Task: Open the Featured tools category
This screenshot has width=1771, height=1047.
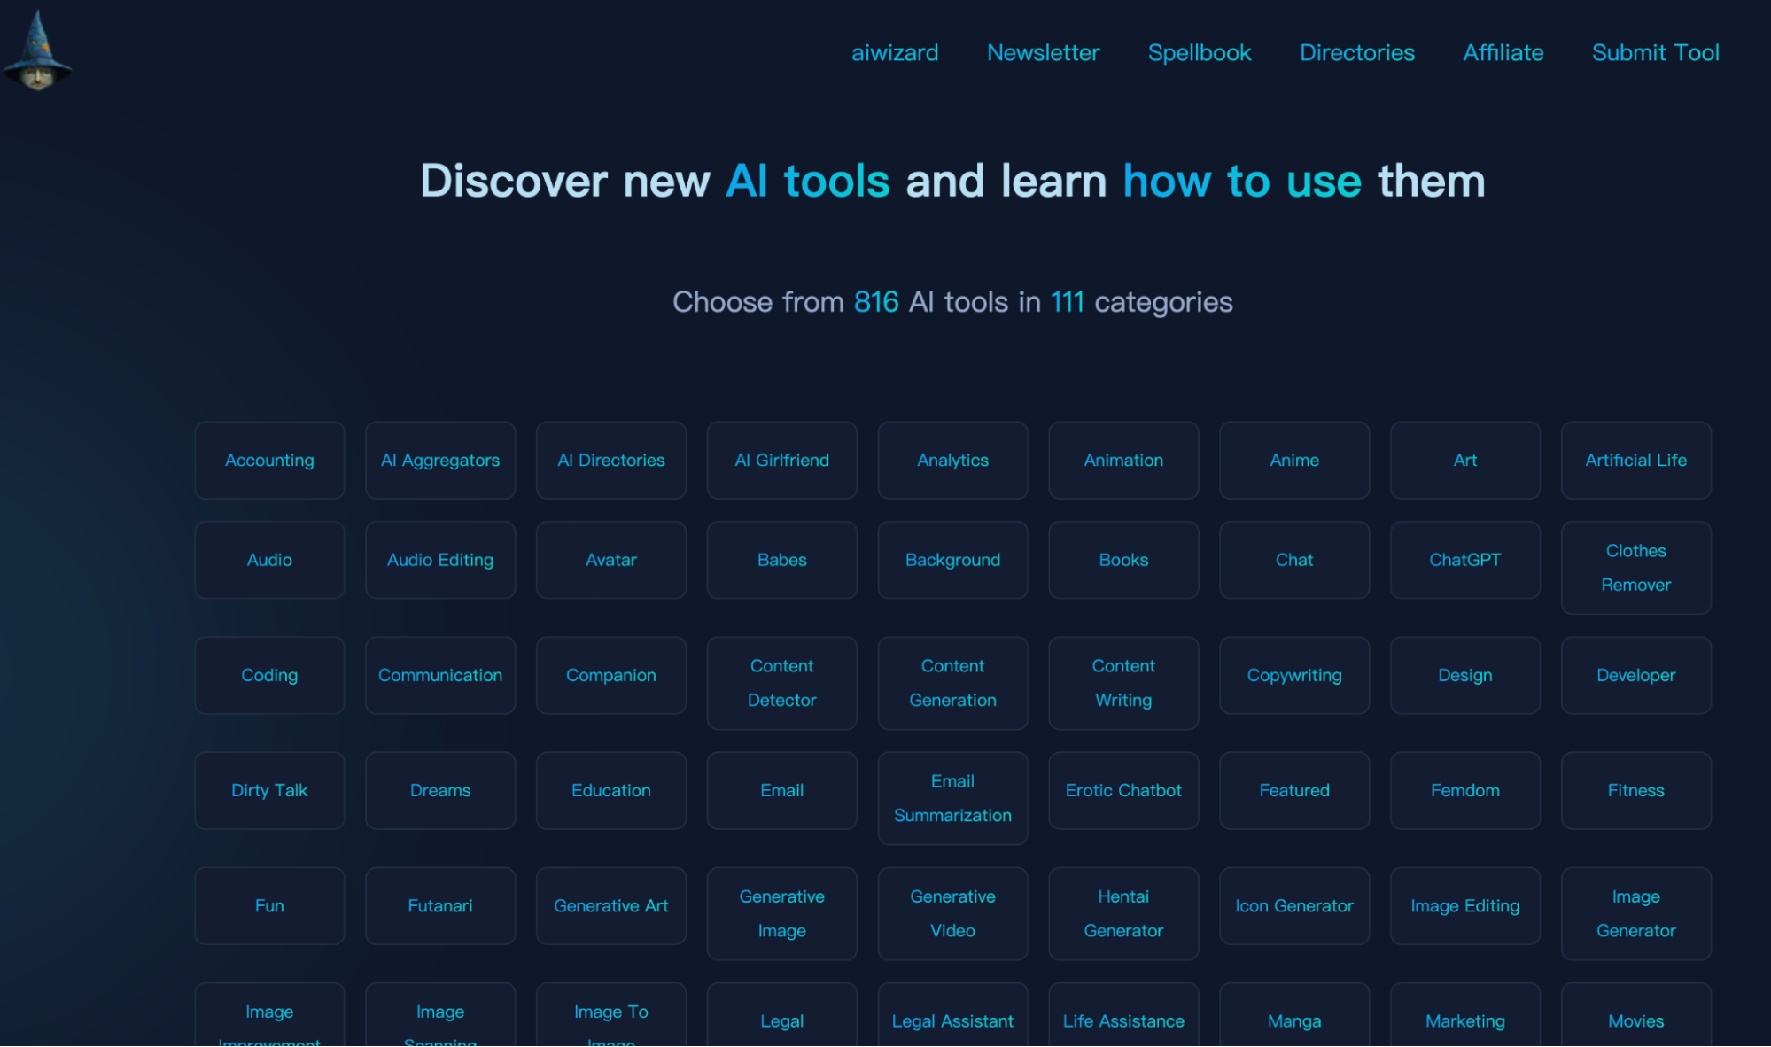Action: (x=1293, y=790)
